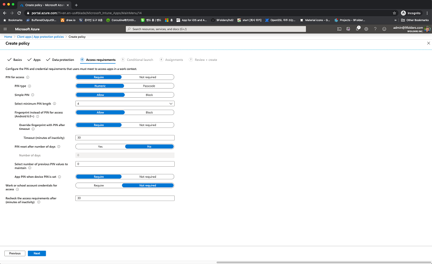Set App PIN when device PIN is set to Not required
The height and width of the screenshot is (264, 432).
click(x=148, y=177)
